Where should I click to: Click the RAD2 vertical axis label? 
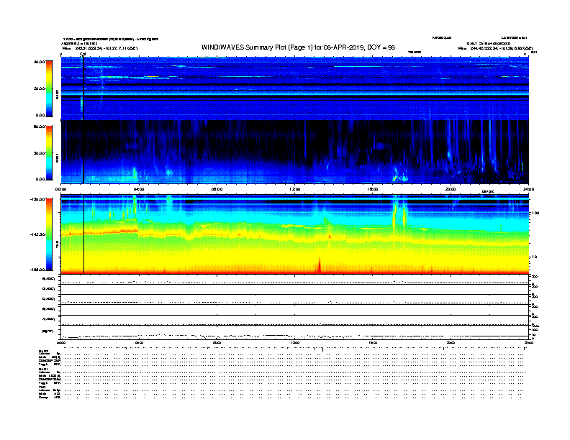(57, 94)
